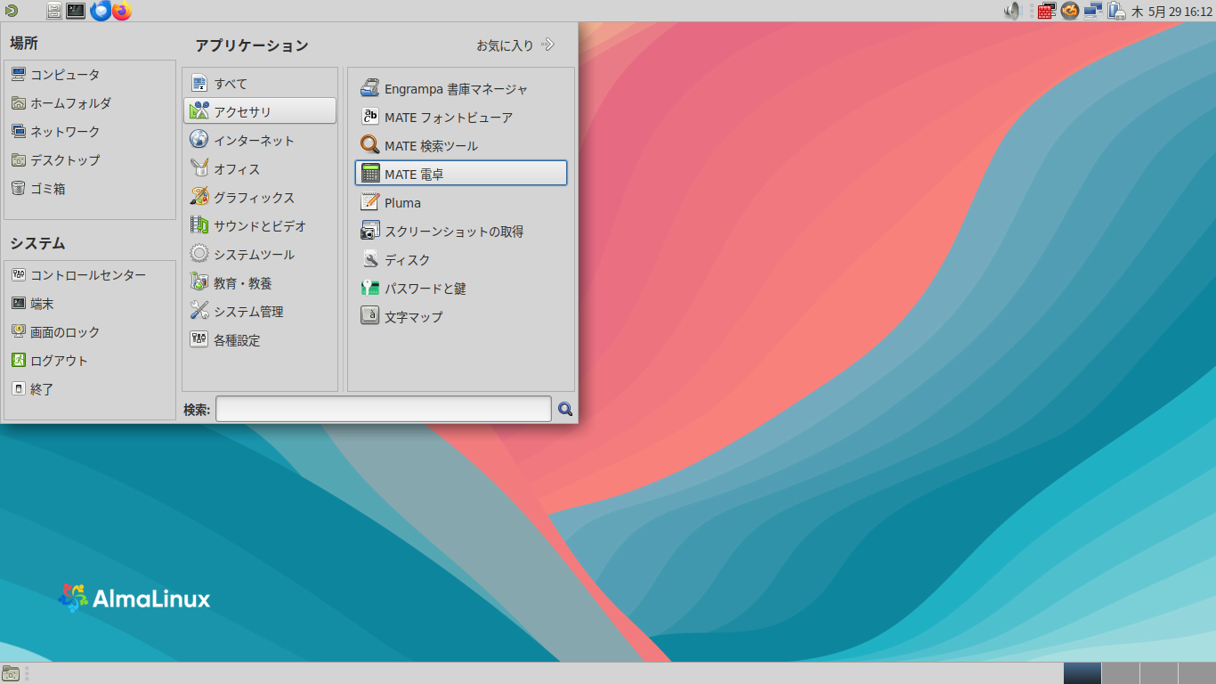
Task: Open the file manager launcher in top panel
Action: tap(54, 11)
